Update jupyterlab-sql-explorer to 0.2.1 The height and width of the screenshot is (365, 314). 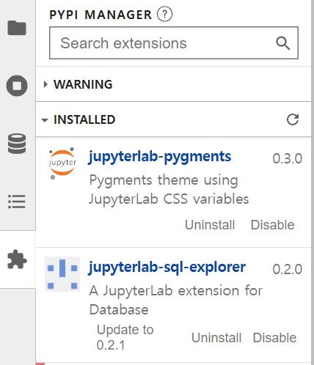pos(125,337)
